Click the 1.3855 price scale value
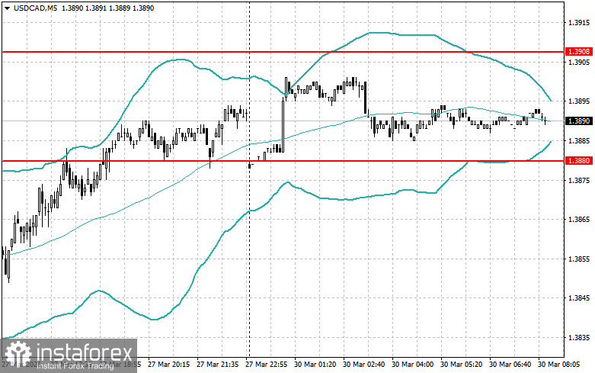 [x=578, y=259]
